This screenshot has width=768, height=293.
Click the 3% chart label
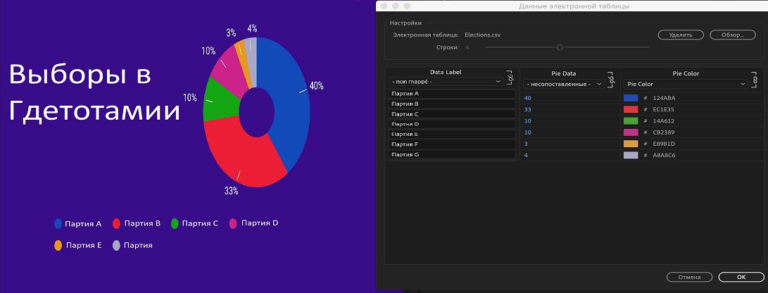231,33
